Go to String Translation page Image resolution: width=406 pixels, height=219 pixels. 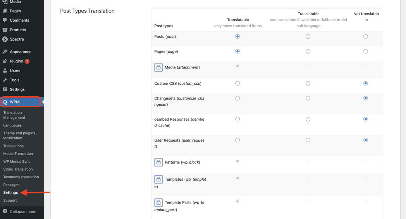click(18, 169)
